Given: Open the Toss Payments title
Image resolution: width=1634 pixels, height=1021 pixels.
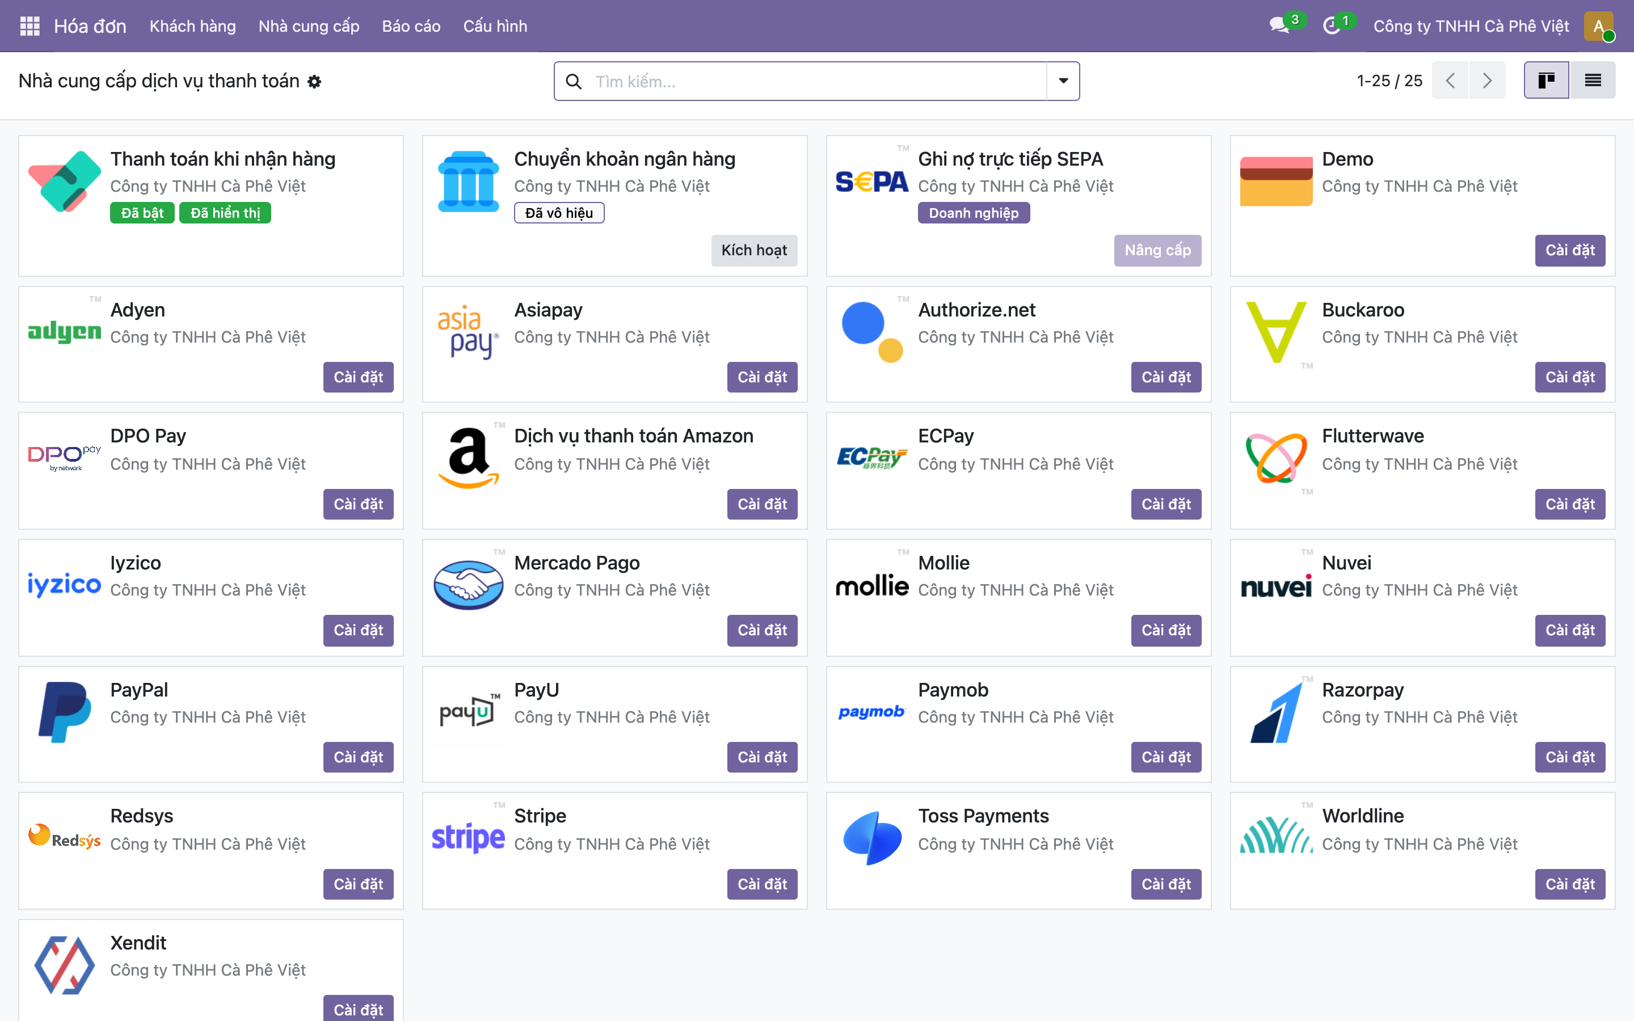Looking at the screenshot, I should coord(983,816).
